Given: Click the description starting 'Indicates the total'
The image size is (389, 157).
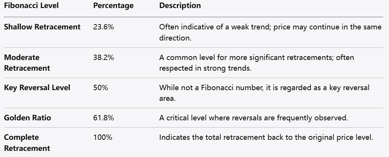Looking at the screenshot, I should point(266,137).
